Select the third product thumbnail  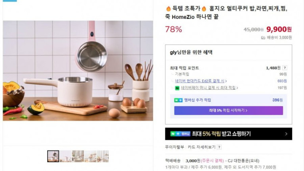coord(78,156)
